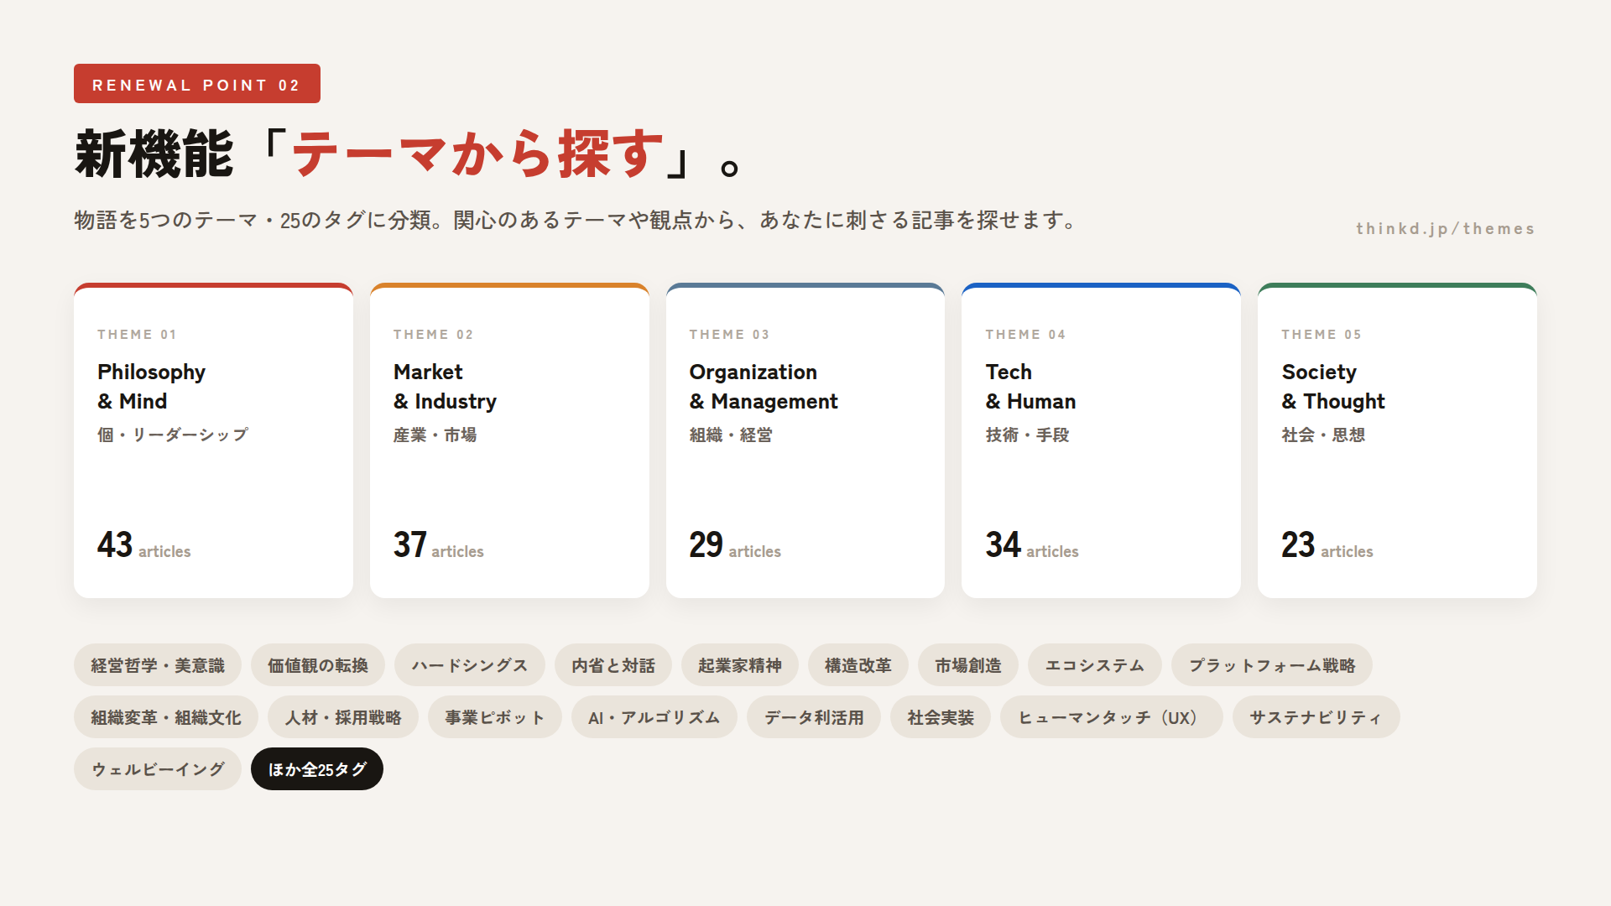
Task: Select the エコシステム tag
Action: point(1095,665)
